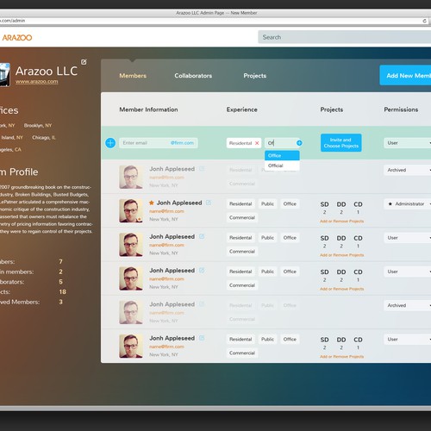Screen dimensions: 431x431
Task: Click the small plus icon in experience input
Action: click(299, 143)
